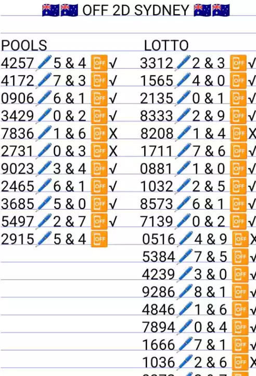
Task: Click the first Australian flag left of title
Action: pos(50,10)
